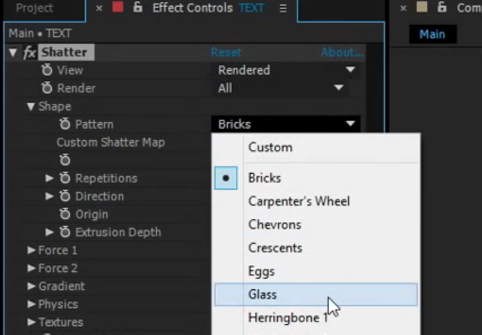
Task: Expand the Extrusion Depth property
Action: 49,232
